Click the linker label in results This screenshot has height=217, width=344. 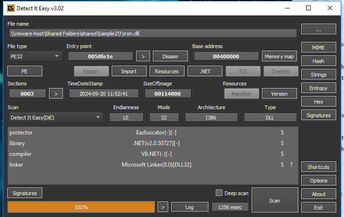point(16,165)
